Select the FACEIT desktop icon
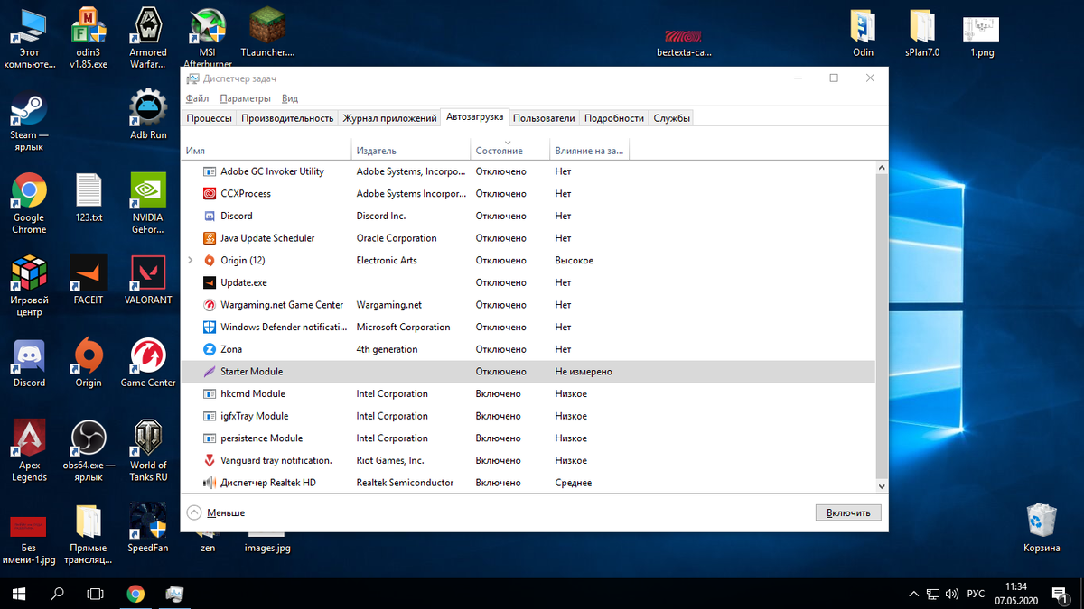The width and height of the screenshot is (1084, 609). [89, 280]
